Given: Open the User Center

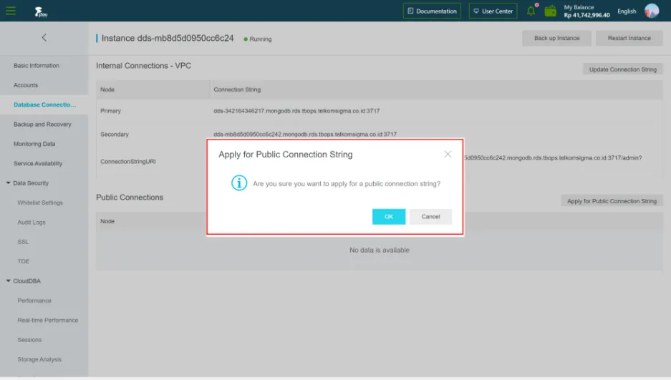Looking at the screenshot, I should (x=493, y=11).
